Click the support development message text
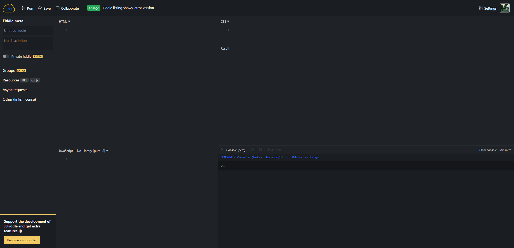 tap(27, 226)
